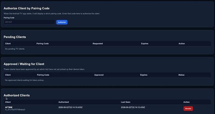The width and height of the screenshot is (215, 114).
Task: Focus the Pairing Code input field
Action: [29, 22]
